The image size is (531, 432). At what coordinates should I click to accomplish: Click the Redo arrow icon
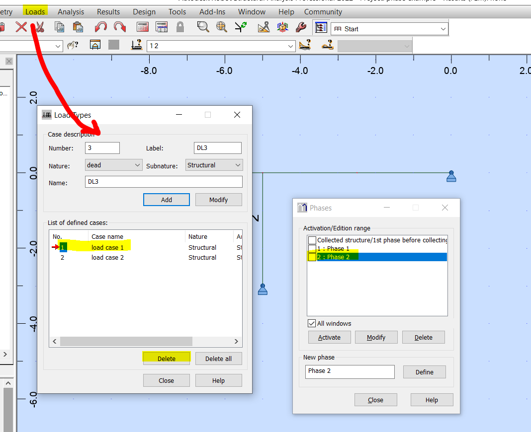coord(119,27)
